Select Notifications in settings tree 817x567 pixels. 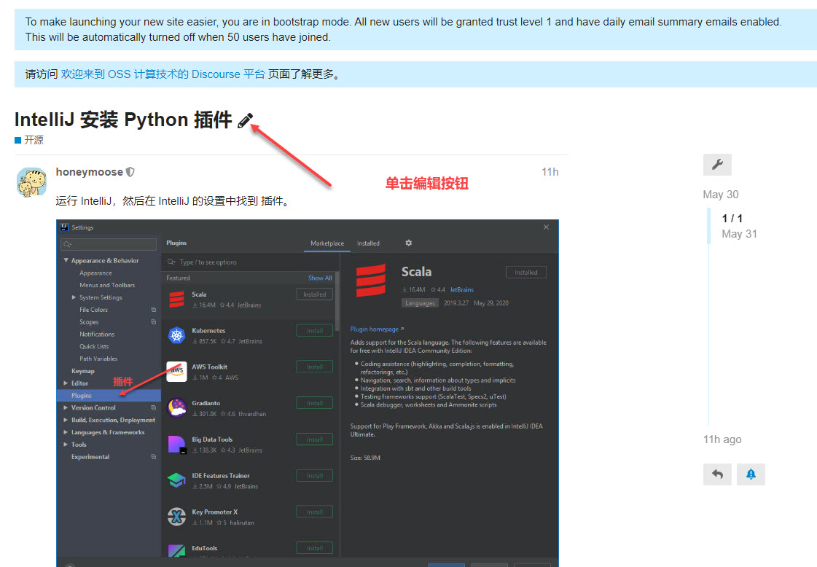click(x=97, y=334)
